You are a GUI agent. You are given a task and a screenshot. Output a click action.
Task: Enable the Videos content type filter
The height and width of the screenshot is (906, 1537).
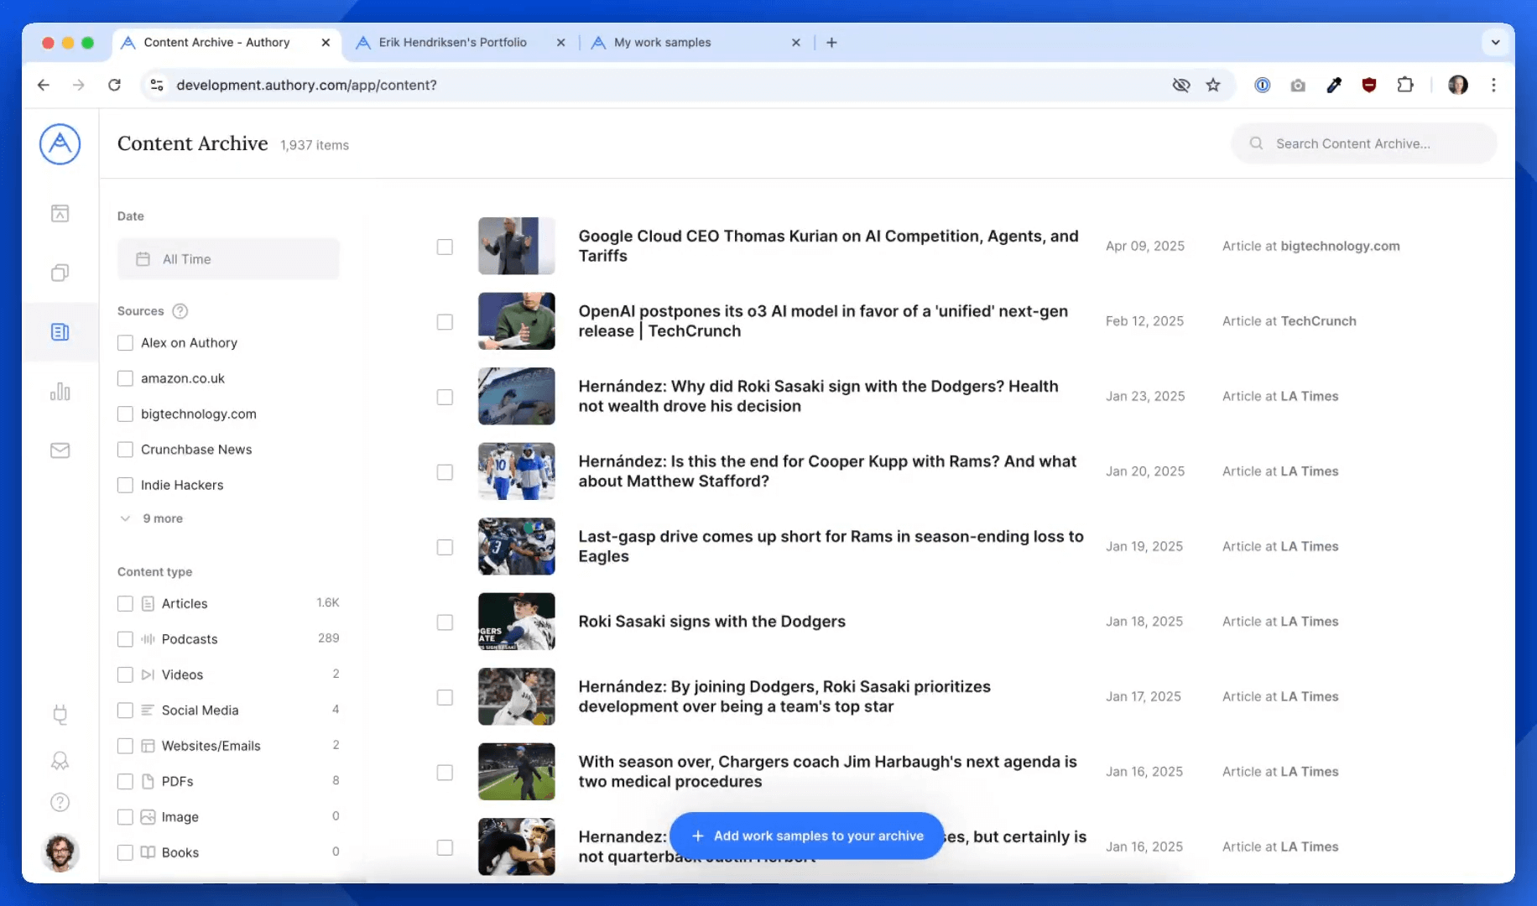coord(125,674)
